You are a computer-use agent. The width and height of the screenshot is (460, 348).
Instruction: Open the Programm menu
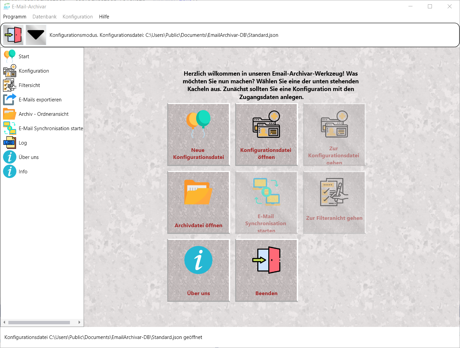(15, 17)
